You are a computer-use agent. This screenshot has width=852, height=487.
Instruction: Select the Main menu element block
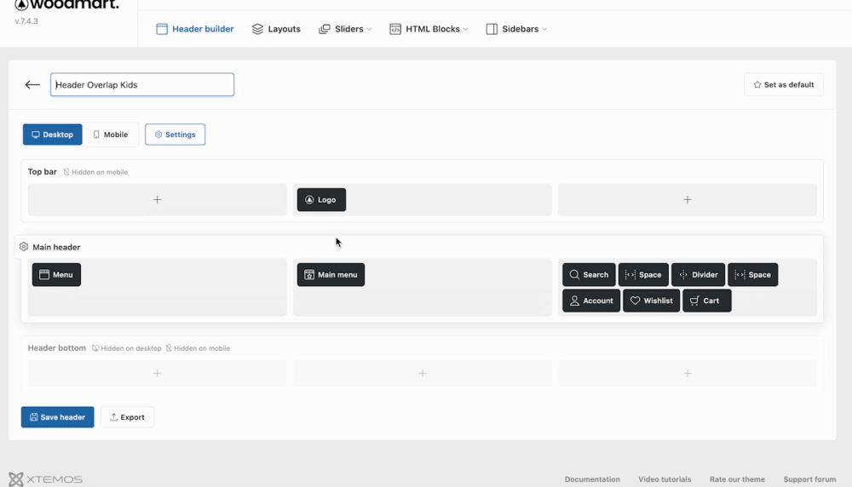click(331, 275)
